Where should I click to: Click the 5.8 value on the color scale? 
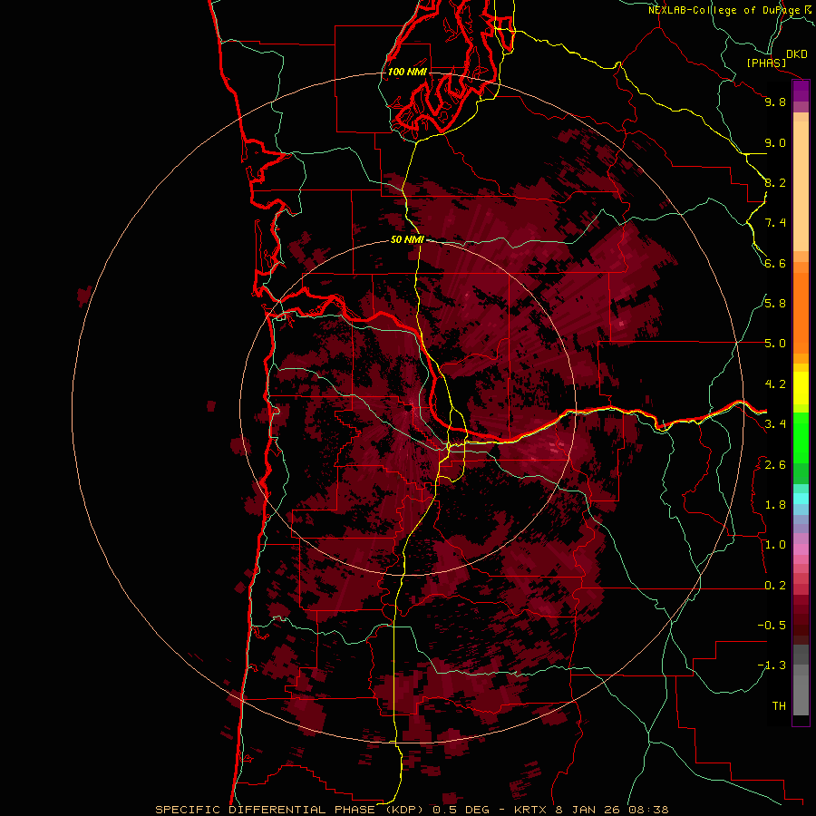(775, 304)
